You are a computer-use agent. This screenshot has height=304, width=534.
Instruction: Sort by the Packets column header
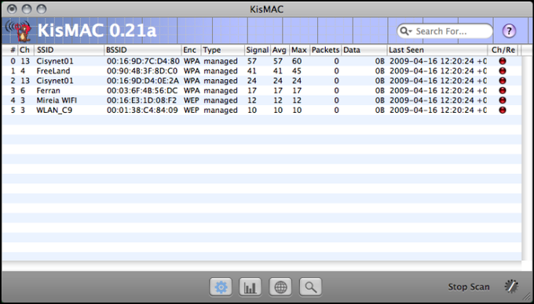(326, 50)
